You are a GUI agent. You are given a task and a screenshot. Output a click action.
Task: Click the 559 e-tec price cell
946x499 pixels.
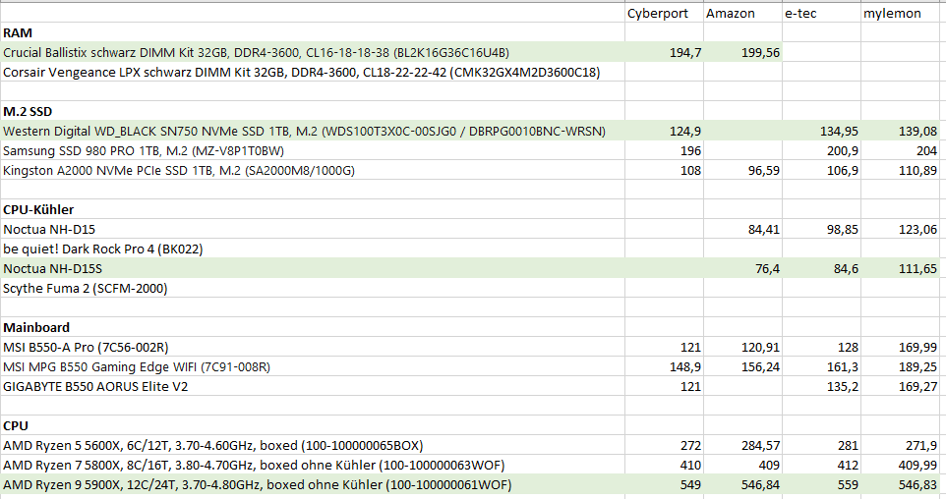click(x=821, y=484)
